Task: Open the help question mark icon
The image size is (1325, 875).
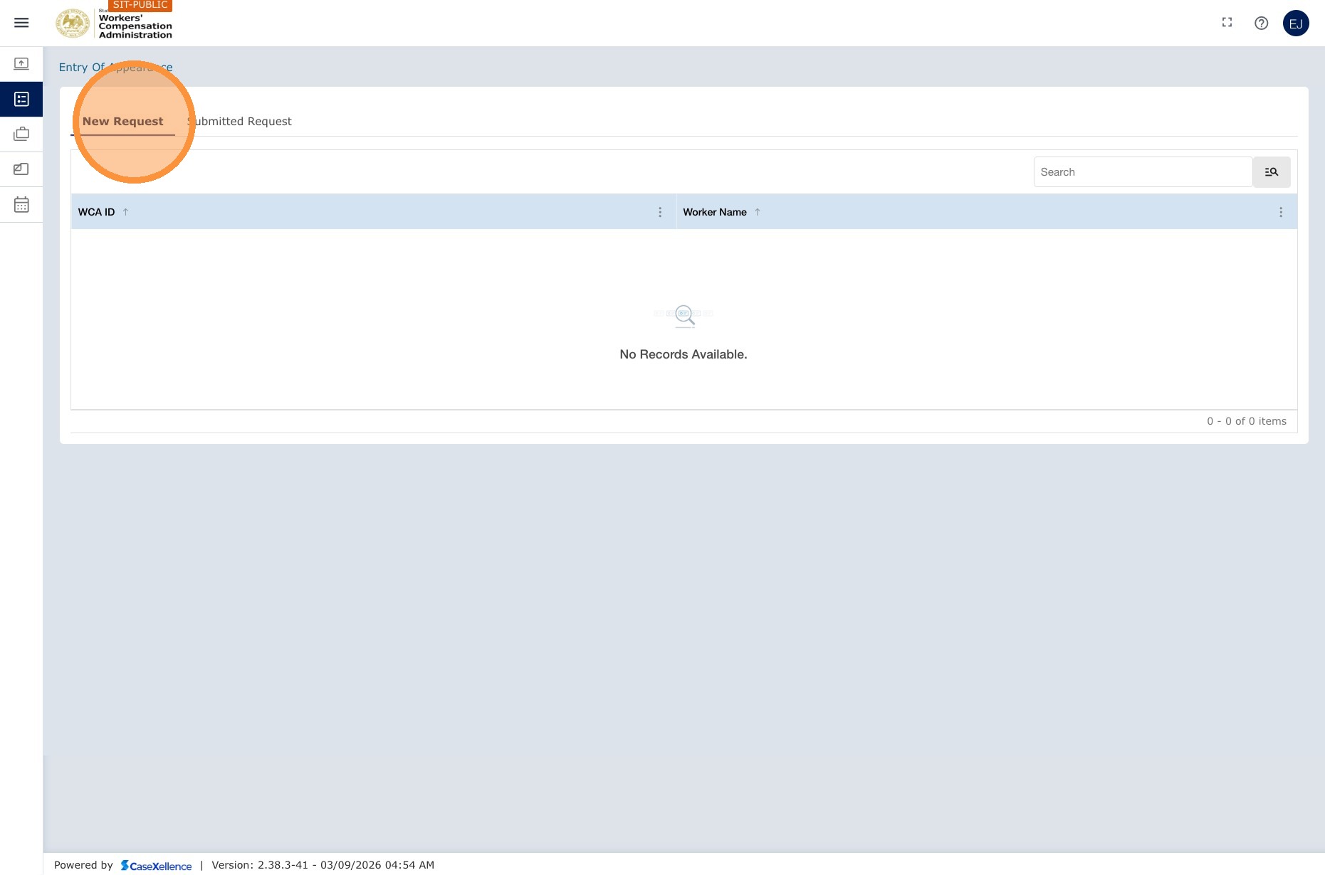Action: click(x=1261, y=23)
